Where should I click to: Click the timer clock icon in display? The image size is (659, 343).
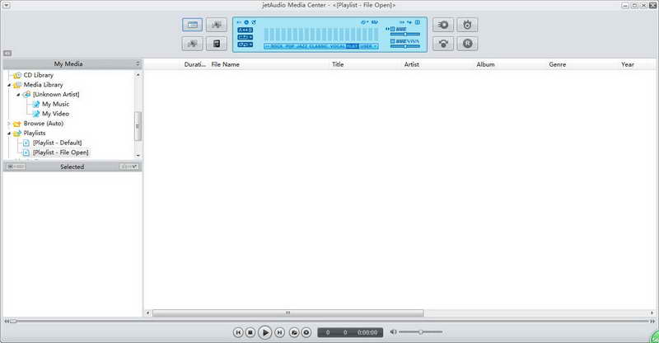point(246,22)
